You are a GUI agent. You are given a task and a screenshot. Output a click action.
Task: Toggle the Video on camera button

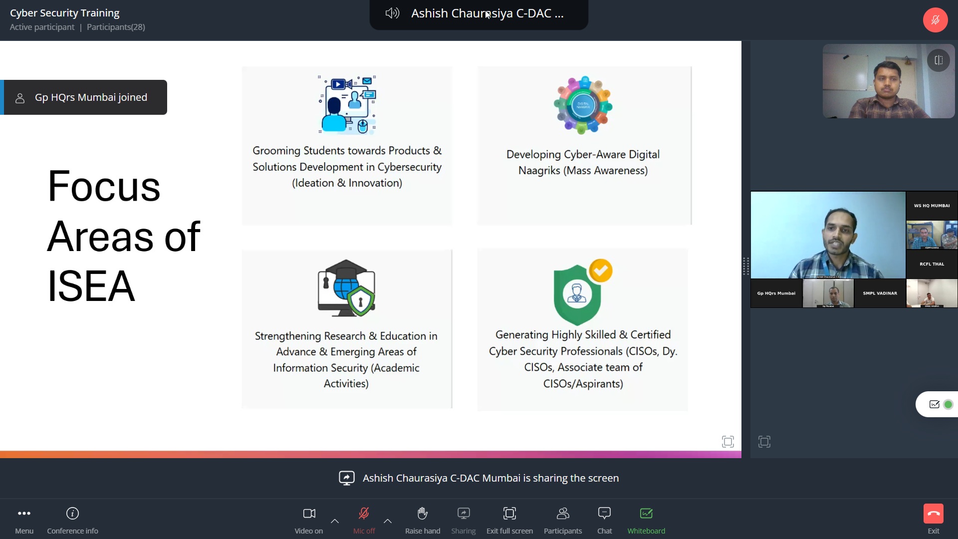(309, 514)
